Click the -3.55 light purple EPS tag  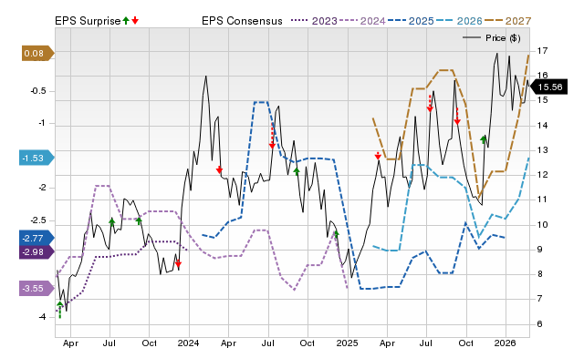coord(36,289)
